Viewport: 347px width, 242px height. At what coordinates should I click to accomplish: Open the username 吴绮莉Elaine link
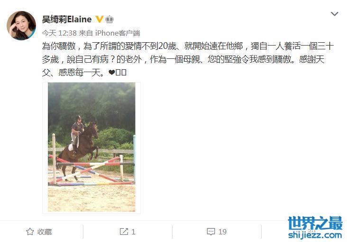pyautogui.click(x=67, y=19)
